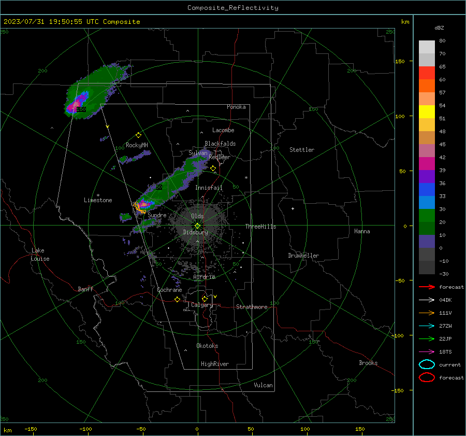This screenshot has width=466, height=436.
Task: Click the Innisfail city label
Action: click(209, 188)
